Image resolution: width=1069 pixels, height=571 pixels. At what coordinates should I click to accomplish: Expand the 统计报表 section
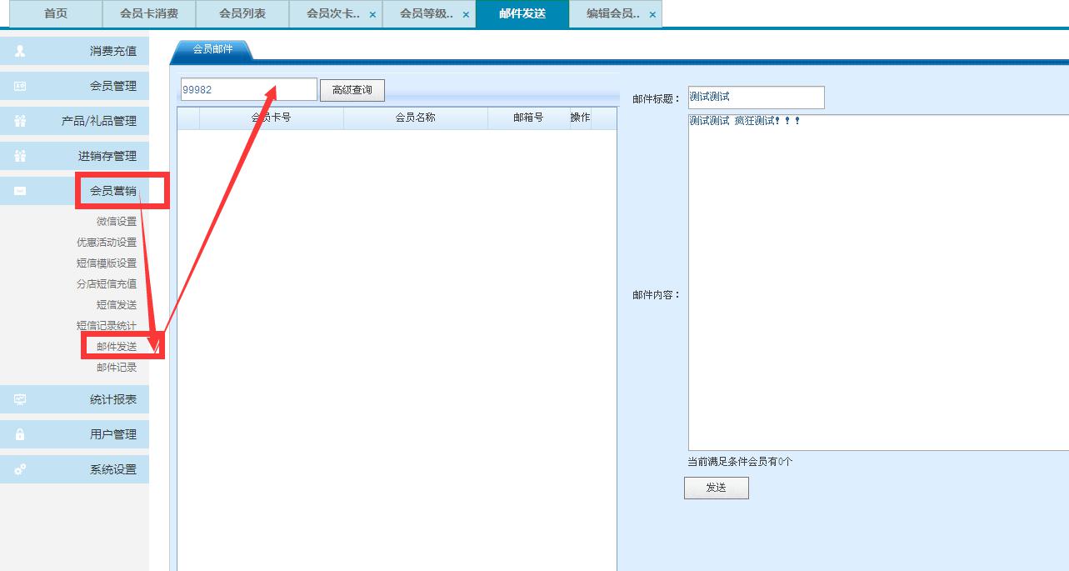coord(119,398)
